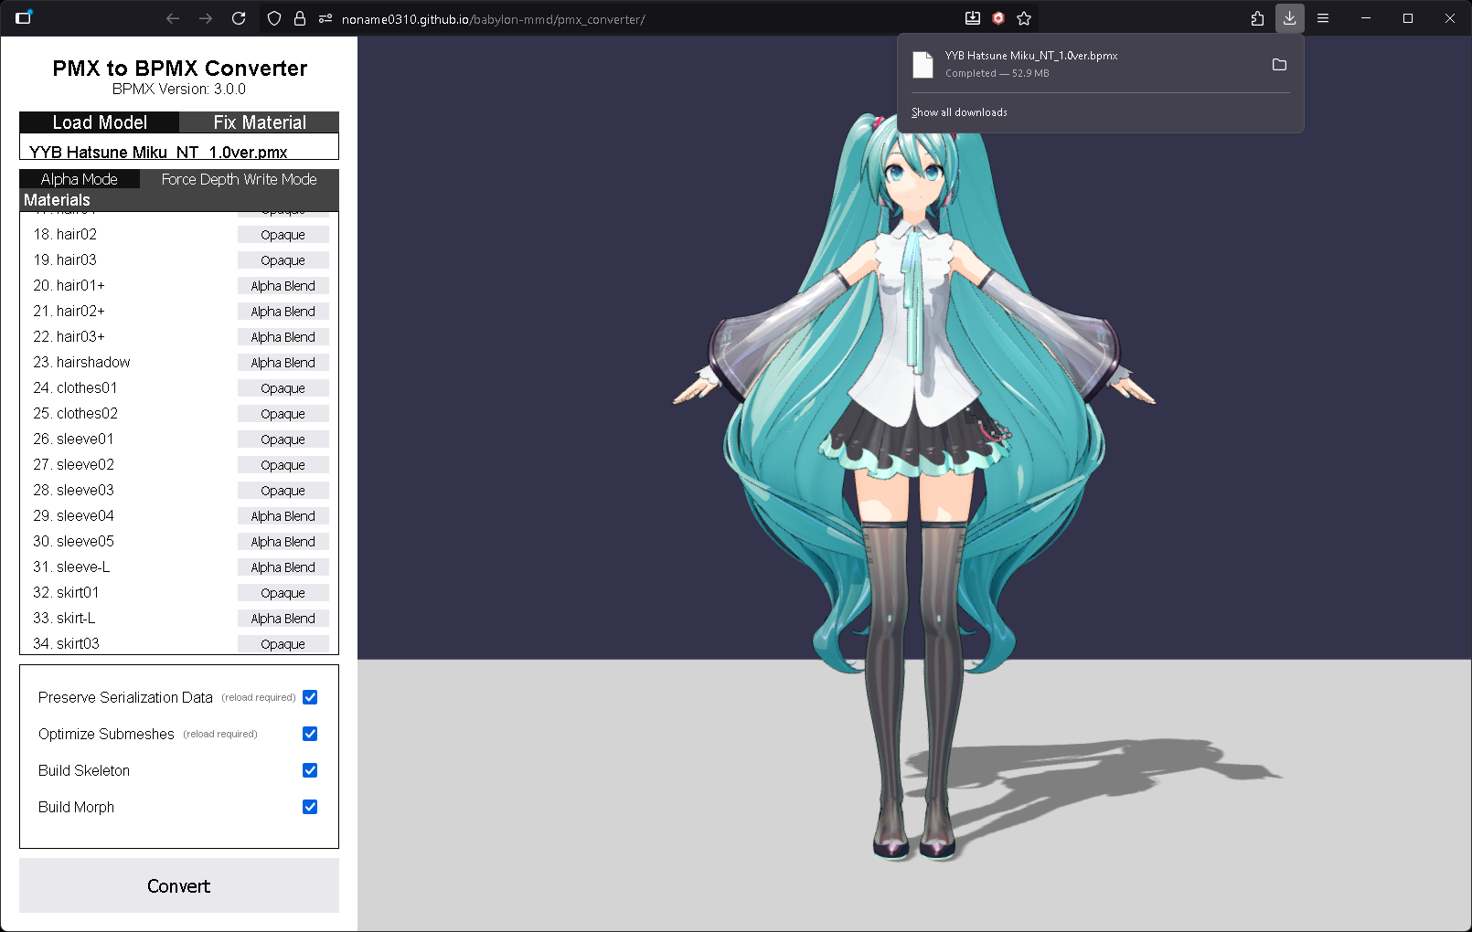
Task: Click the browser address bar URL
Action: (x=493, y=19)
